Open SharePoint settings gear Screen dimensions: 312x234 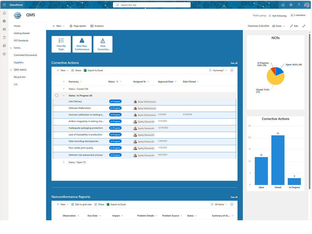tap(291, 5)
